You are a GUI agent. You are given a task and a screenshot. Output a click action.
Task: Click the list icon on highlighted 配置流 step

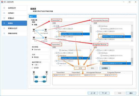pyautogui.click(x=4, y=23)
